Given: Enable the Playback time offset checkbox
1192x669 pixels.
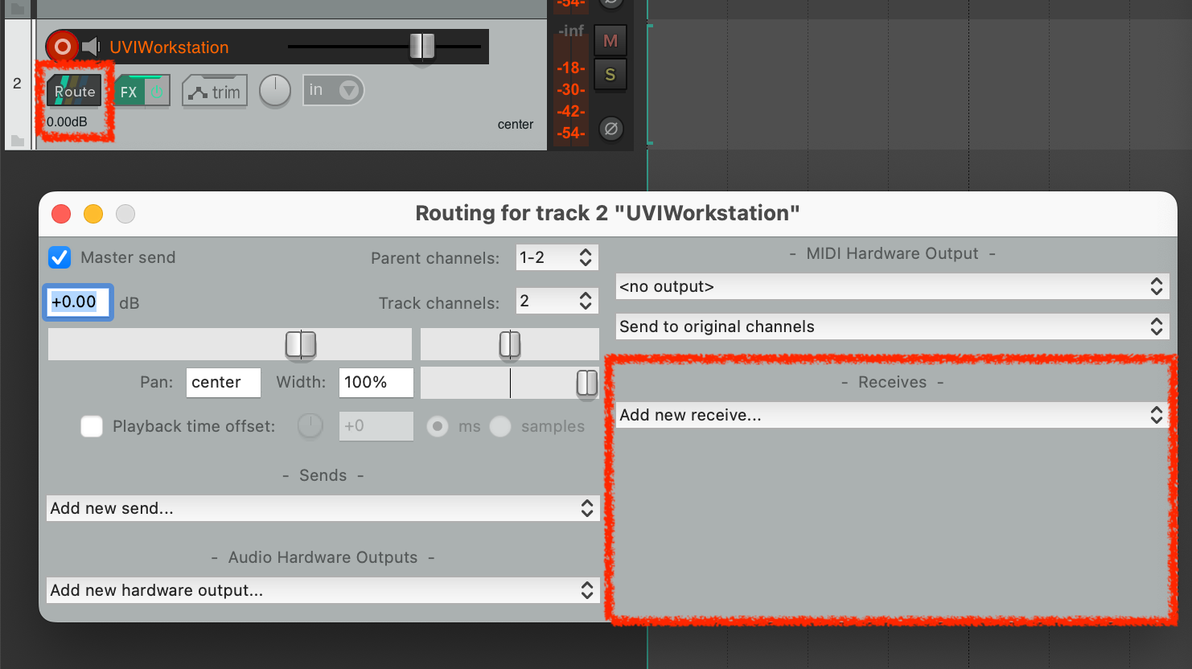Looking at the screenshot, I should (x=92, y=426).
